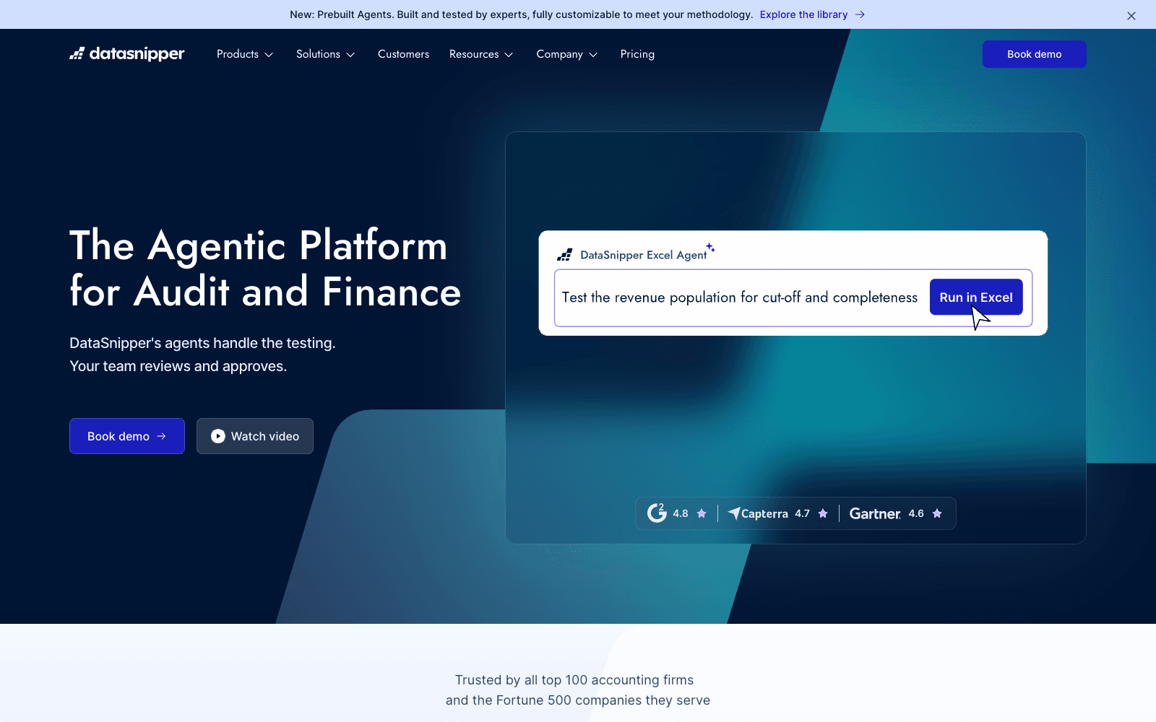
Task: Click the star next to 4.8 rating
Action: coord(702,513)
